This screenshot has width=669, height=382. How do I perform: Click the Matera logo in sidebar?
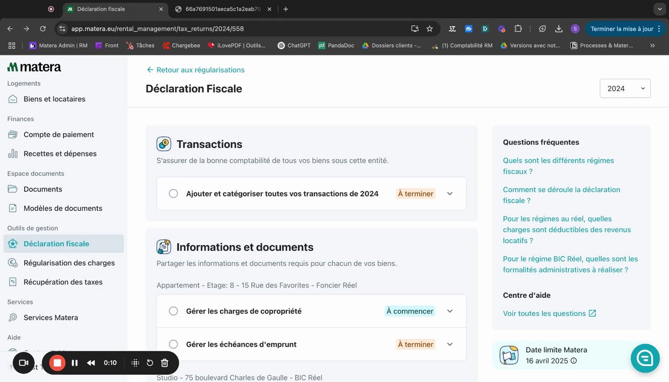tap(34, 67)
